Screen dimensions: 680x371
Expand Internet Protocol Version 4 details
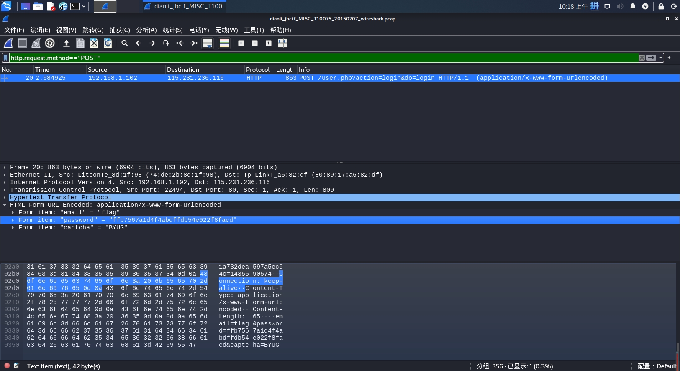click(x=5, y=183)
